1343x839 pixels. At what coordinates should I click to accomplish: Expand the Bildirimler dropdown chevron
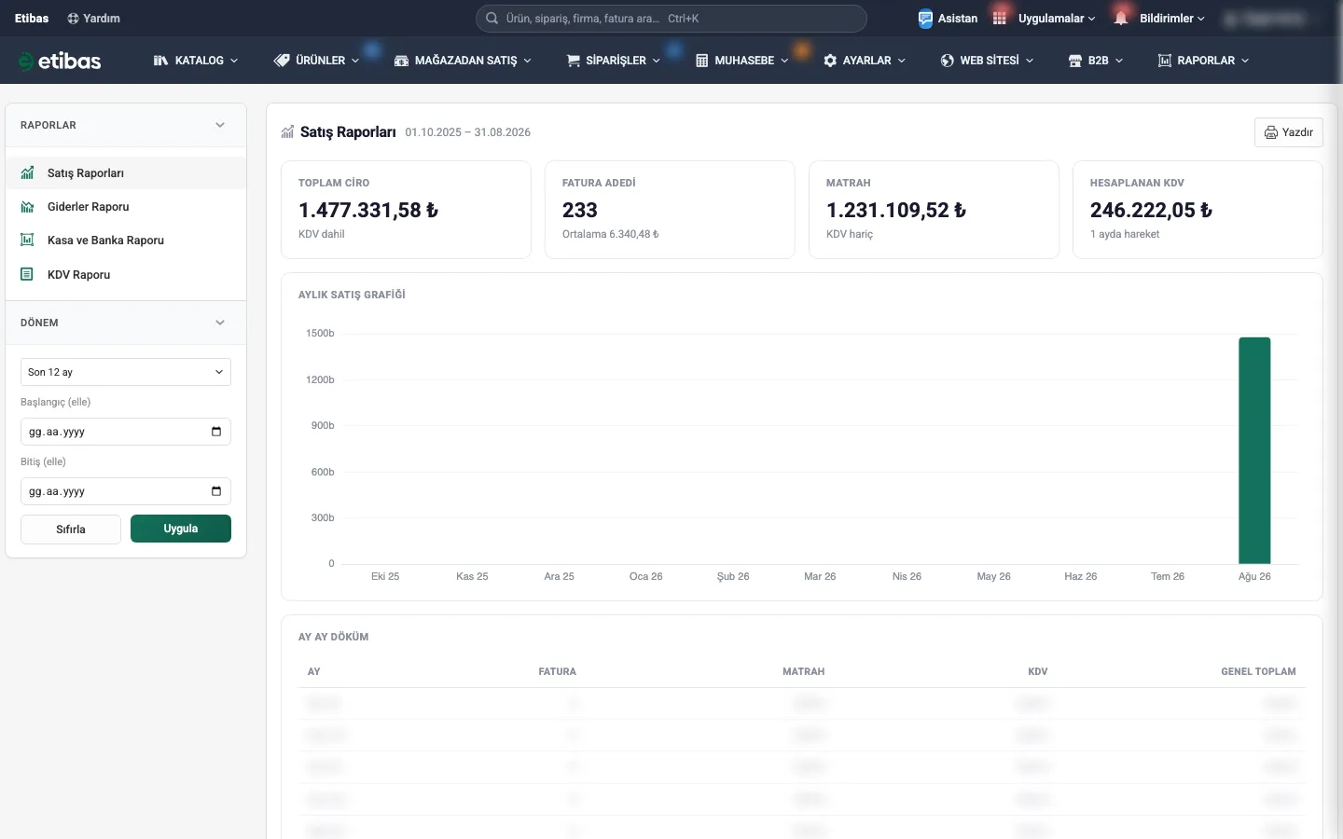pyautogui.click(x=1201, y=19)
